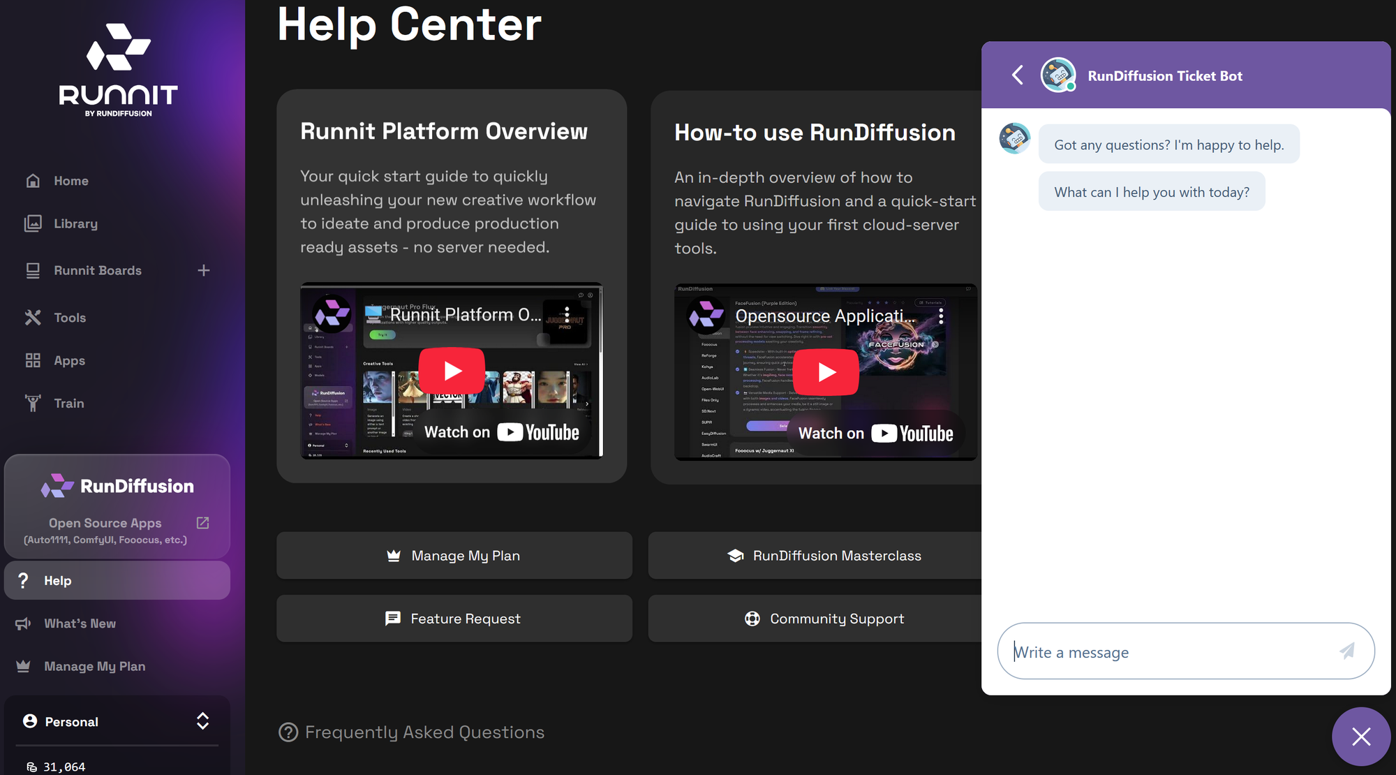Play the Runnit Platform Overview video

coord(452,370)
